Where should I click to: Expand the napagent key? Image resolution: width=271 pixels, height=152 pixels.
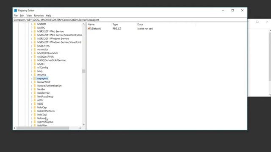pos(31,79)
